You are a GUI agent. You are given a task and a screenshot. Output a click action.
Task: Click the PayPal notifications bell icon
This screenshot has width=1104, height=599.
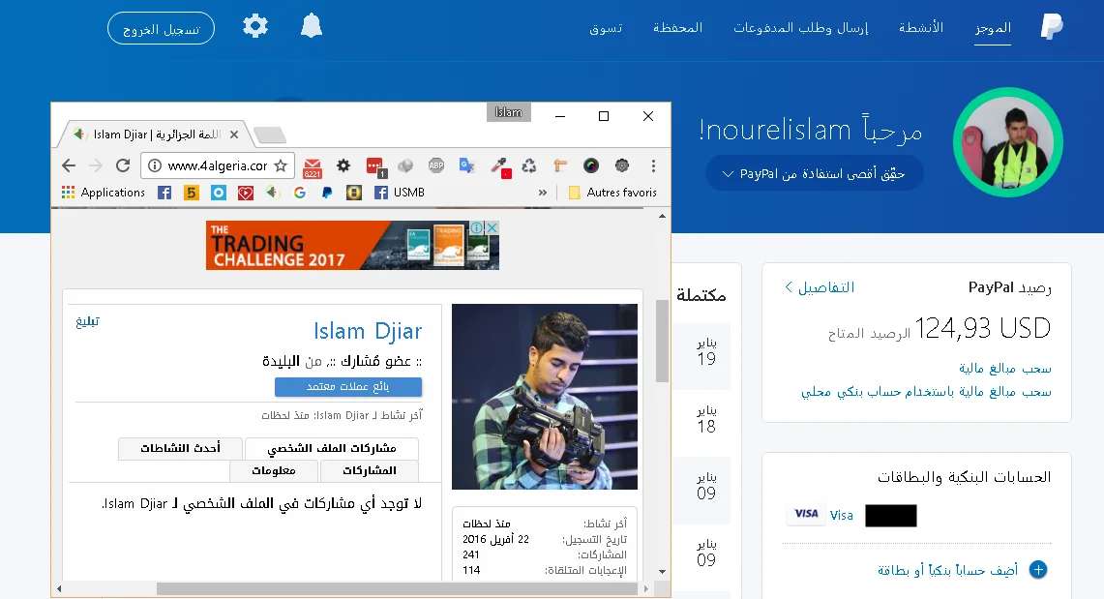point(311,26)
